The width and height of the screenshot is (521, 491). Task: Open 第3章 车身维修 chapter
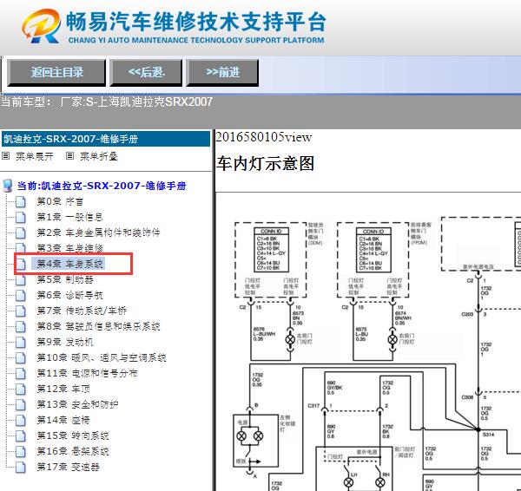(x=69, y=248)
